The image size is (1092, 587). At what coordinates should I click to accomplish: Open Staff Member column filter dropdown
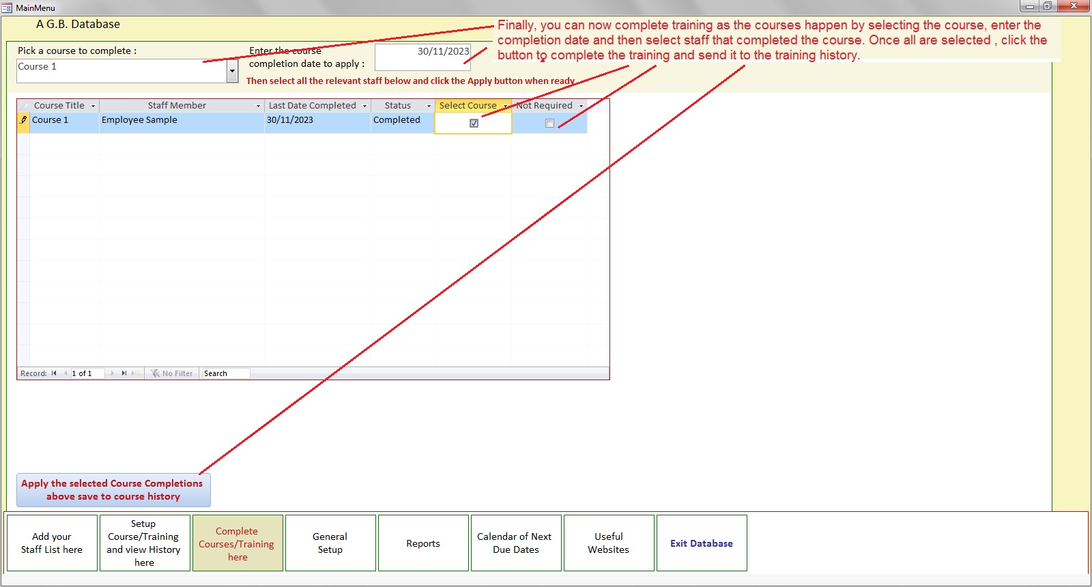258,106
